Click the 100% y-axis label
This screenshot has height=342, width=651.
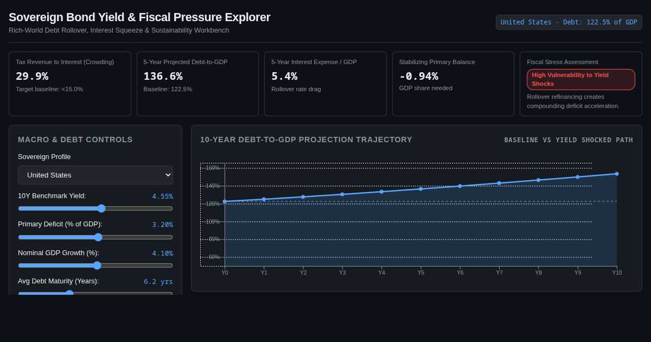[x=213, y=221]
